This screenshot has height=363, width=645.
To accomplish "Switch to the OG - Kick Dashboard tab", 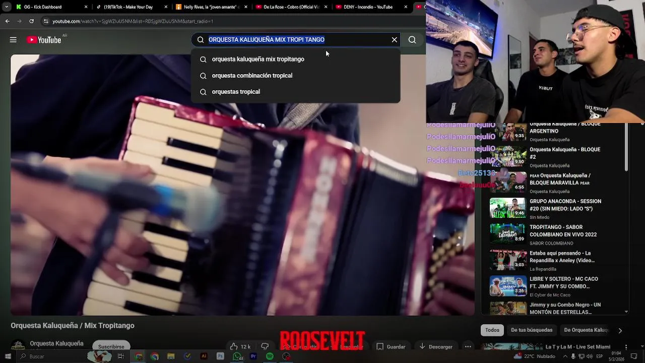I will pyautogui.click(x=51, y=7).
